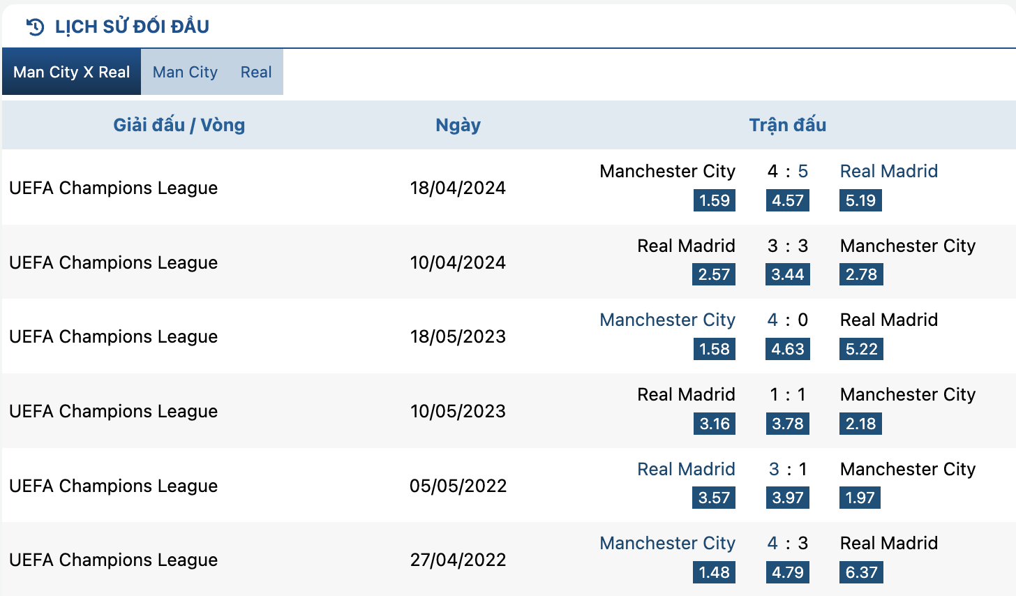Click Real Madrid link in the 4 : 5 match
This screenshot has width=1016, height=596.
coord(888,171)
